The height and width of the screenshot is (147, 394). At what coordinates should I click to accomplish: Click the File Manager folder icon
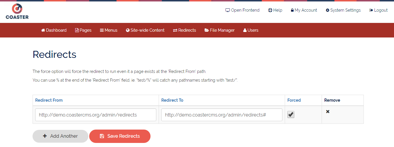coord(207,30)
